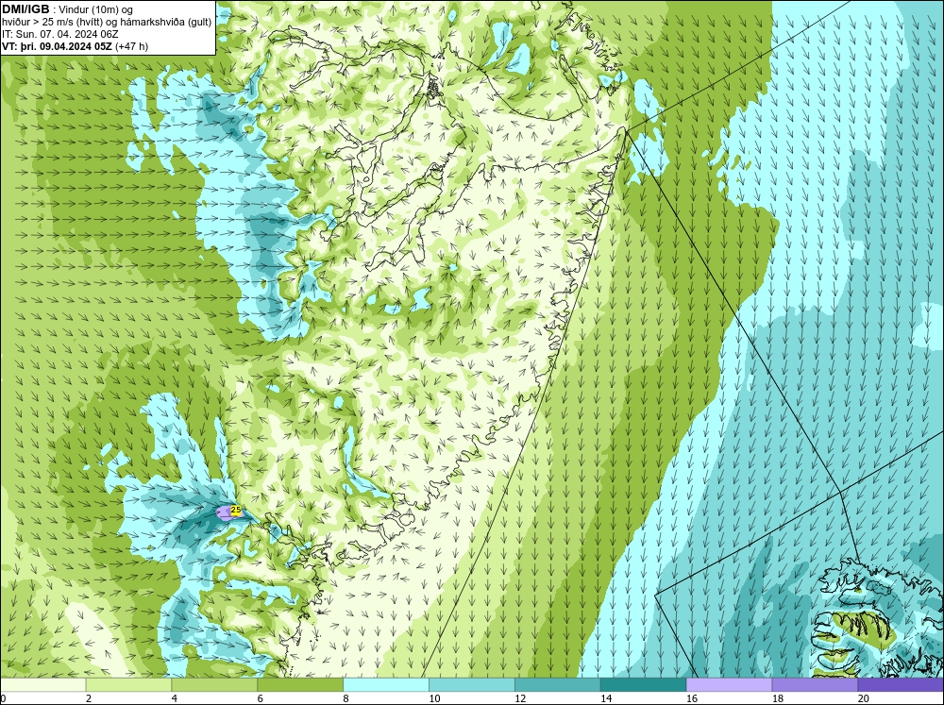
Task: Click the scale label 16
Action: coord(692,698)
